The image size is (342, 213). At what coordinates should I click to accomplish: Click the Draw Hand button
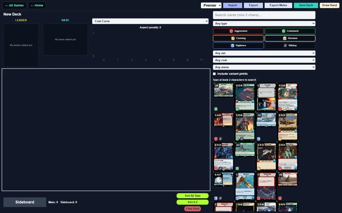(x=329, y=6)
